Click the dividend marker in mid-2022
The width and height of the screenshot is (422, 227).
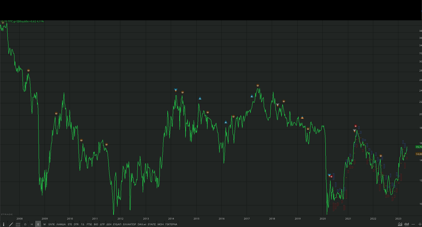[381, 156]
